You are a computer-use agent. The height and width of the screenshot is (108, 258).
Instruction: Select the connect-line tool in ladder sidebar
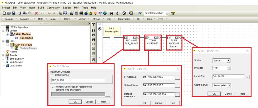(x=93, y=25)
